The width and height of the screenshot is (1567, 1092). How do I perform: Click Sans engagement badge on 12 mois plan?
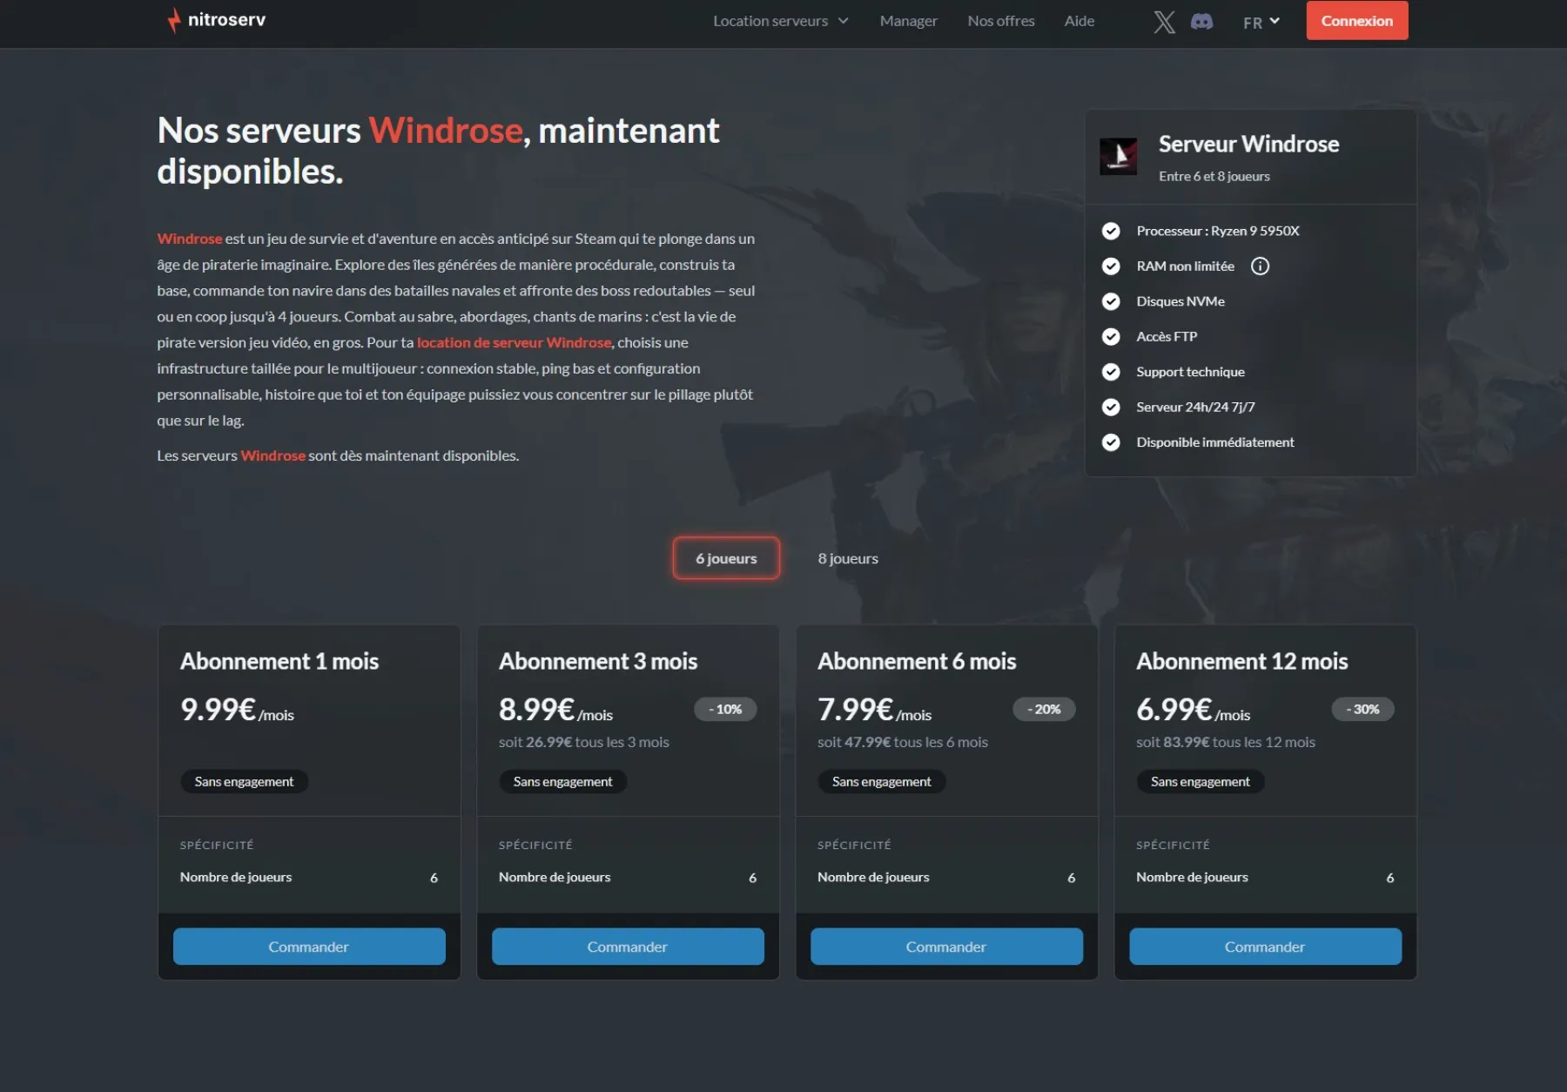[1200, 782]
